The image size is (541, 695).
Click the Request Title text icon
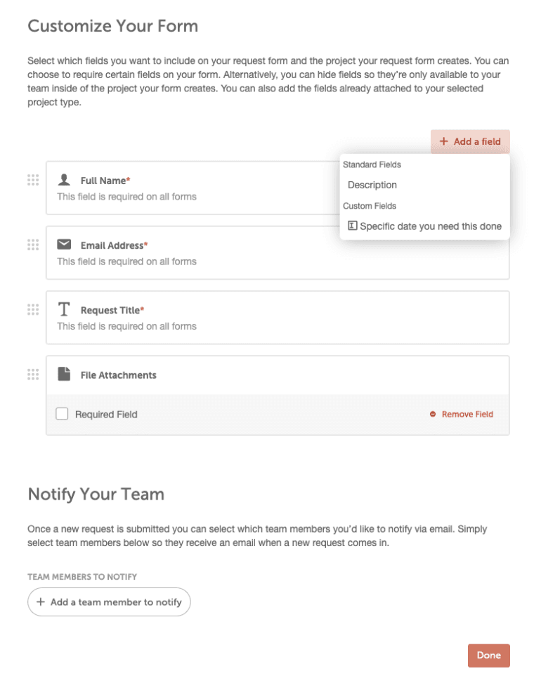click(x=64, y=309)
